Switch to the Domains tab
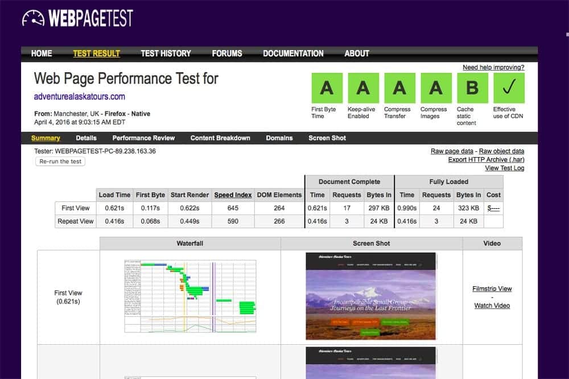 point(279,138)
